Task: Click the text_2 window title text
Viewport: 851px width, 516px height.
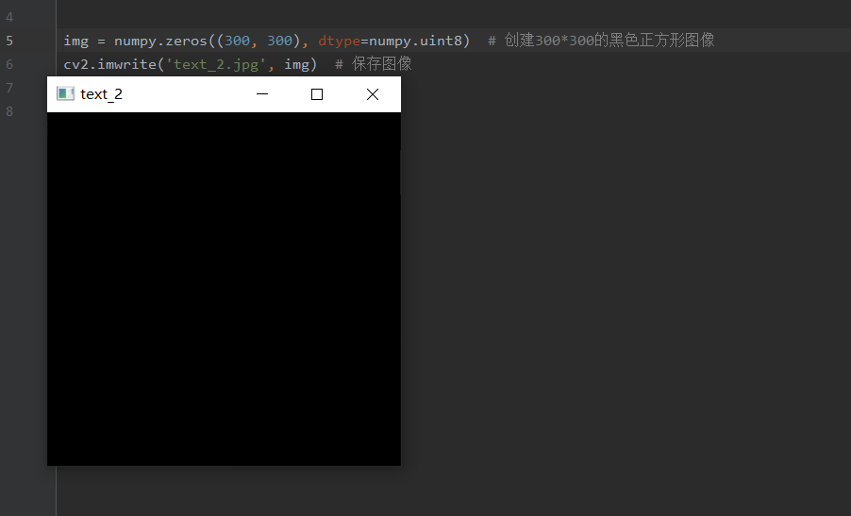Action: (x=102, y=94)
